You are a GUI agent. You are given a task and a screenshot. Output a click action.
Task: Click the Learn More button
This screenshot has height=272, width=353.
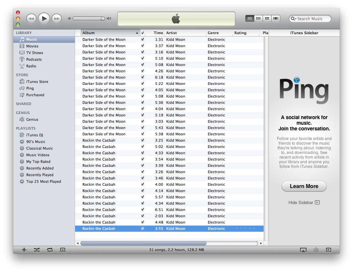click(304, 186)
